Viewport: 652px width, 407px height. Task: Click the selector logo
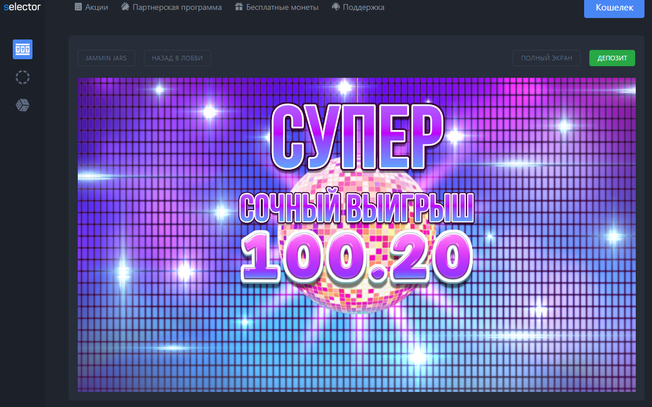tap(22, 6)
